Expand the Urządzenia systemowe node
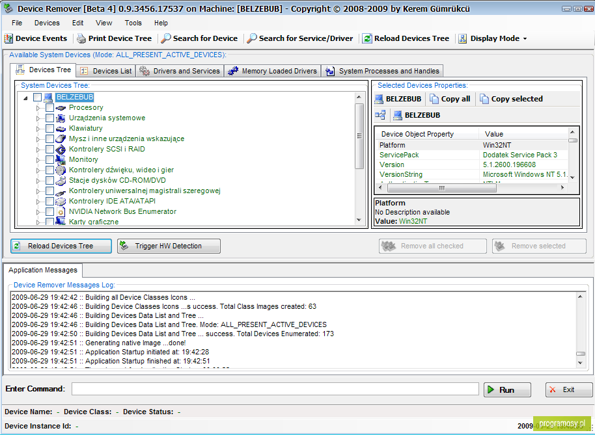The height and width of the screenshot is (435, 595). coord(38,118)
